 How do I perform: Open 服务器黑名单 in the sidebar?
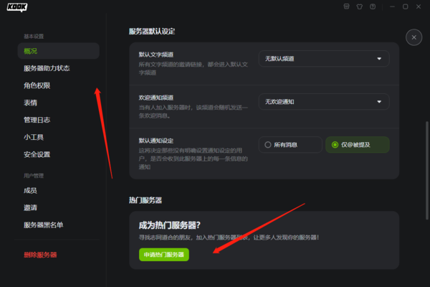tap(43, 225)
